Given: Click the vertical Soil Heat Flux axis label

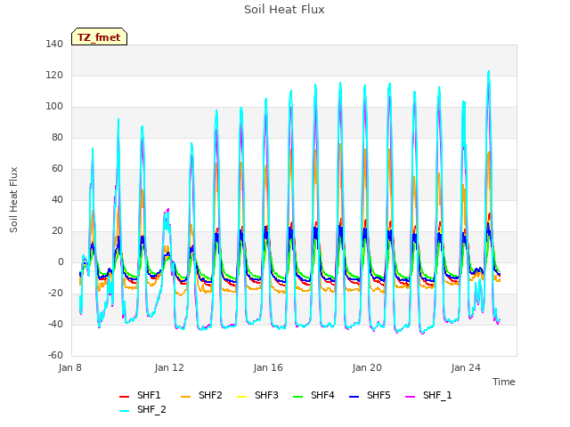Looking at the screenshot, I should [13, 199].
